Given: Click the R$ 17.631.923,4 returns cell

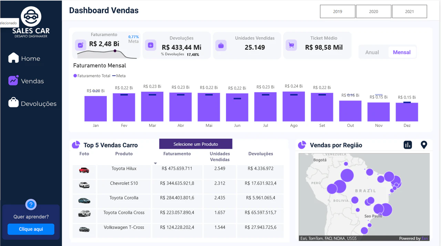Looking at the screenshot, I should click(x=260, y=183).
